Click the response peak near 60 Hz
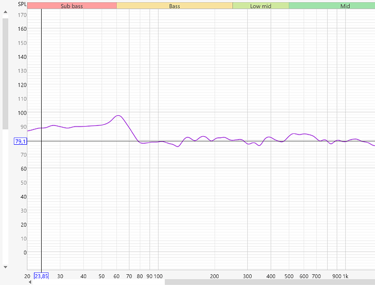Screen dimensions: 375x285 [x=118, y=116]
